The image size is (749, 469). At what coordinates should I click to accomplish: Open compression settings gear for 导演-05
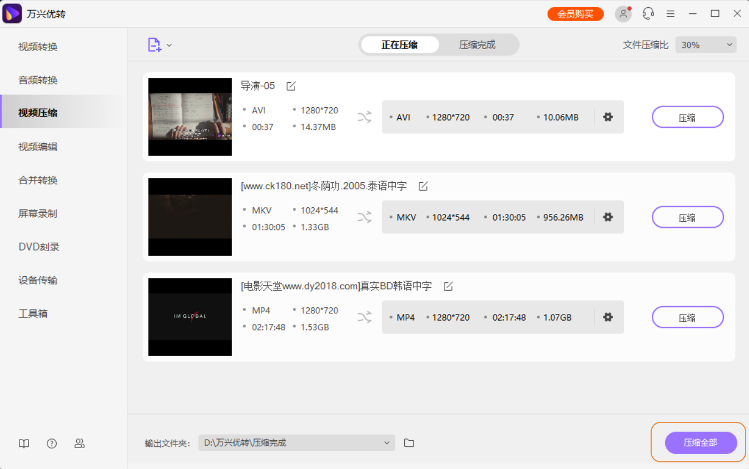(608, 117)
